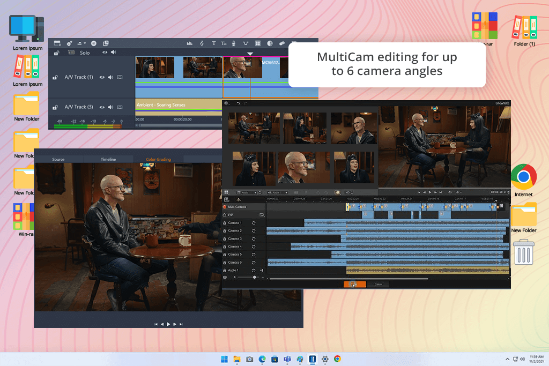Click the treble clef ScoreFitter icon
This screenshot has height=366, width=549.
pyautogui.click(x=202, y=43)
